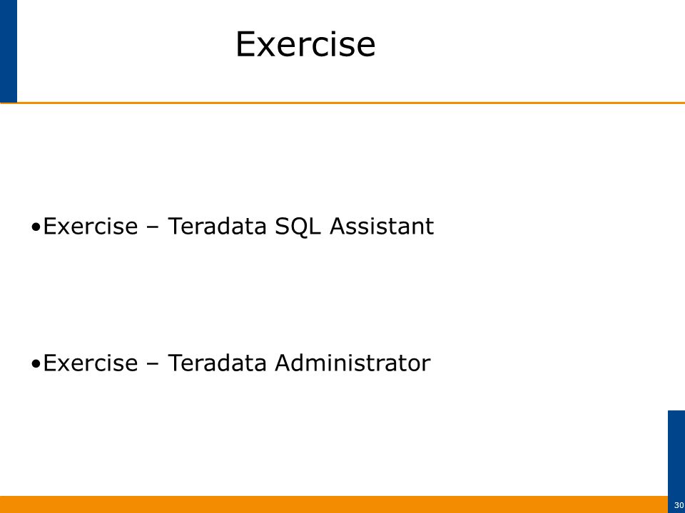
Task: Click "Teradata" in the SQL Assistant line
Action: point(217,226)
